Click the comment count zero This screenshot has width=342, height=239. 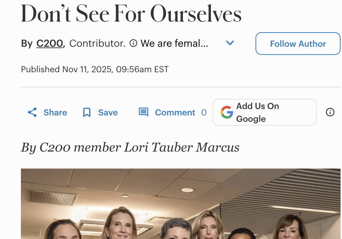204,112
